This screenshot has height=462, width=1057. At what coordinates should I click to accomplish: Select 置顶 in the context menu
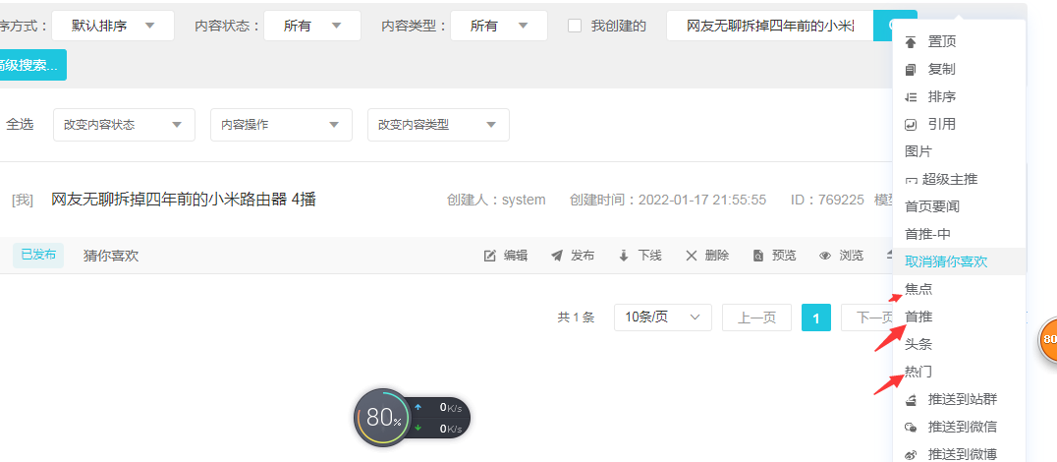(x=942, y=42)
